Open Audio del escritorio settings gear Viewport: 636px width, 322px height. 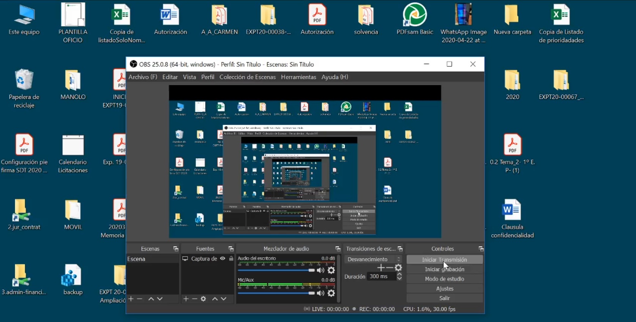point(331,270)
